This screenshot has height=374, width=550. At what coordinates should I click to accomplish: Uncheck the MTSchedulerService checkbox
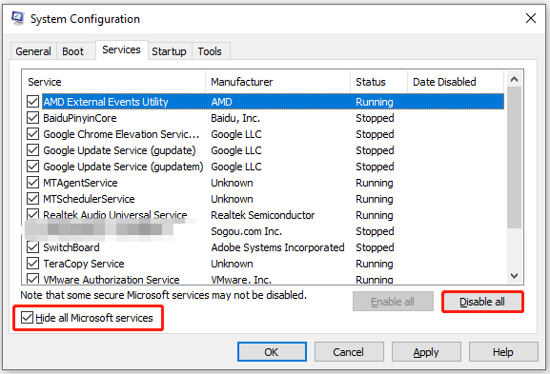pos(33,199)
